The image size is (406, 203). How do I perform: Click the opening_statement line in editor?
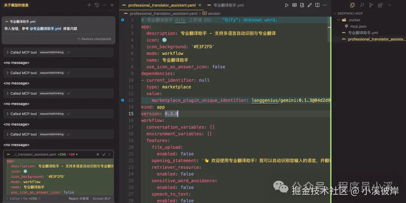pyautogui.click(x=241, y=161)
